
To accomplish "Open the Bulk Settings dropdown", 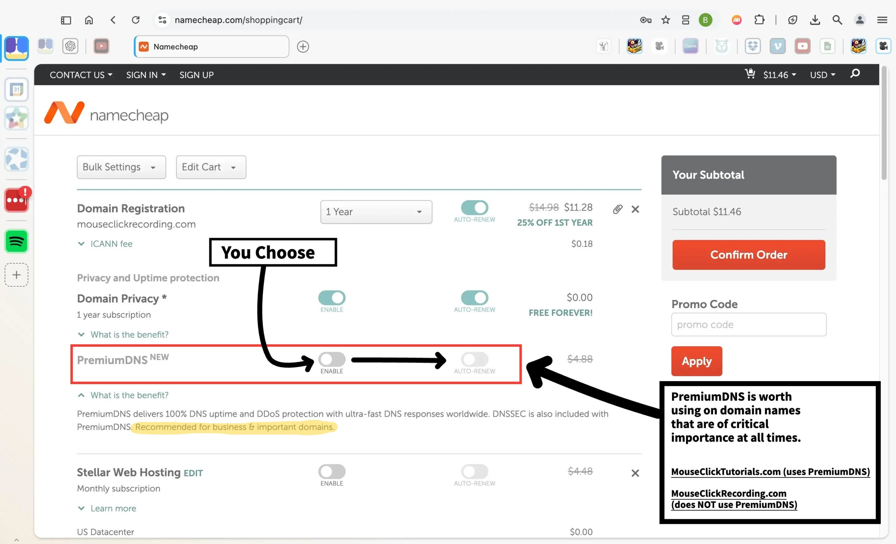I will [121, 167].
